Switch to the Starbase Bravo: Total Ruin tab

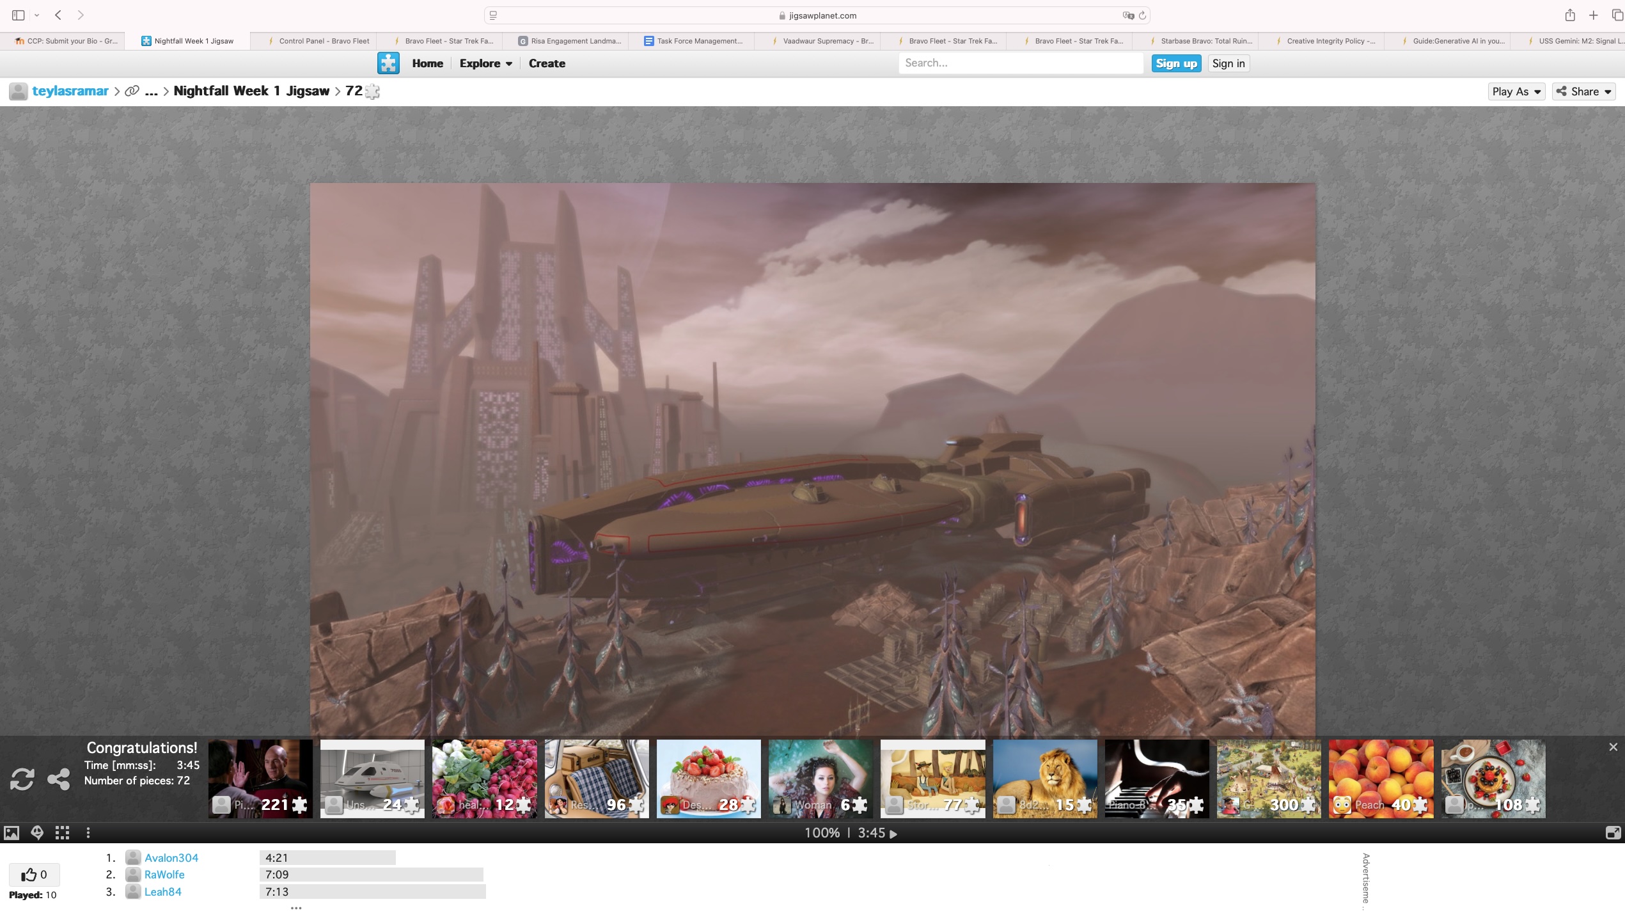click(1196, 41)
